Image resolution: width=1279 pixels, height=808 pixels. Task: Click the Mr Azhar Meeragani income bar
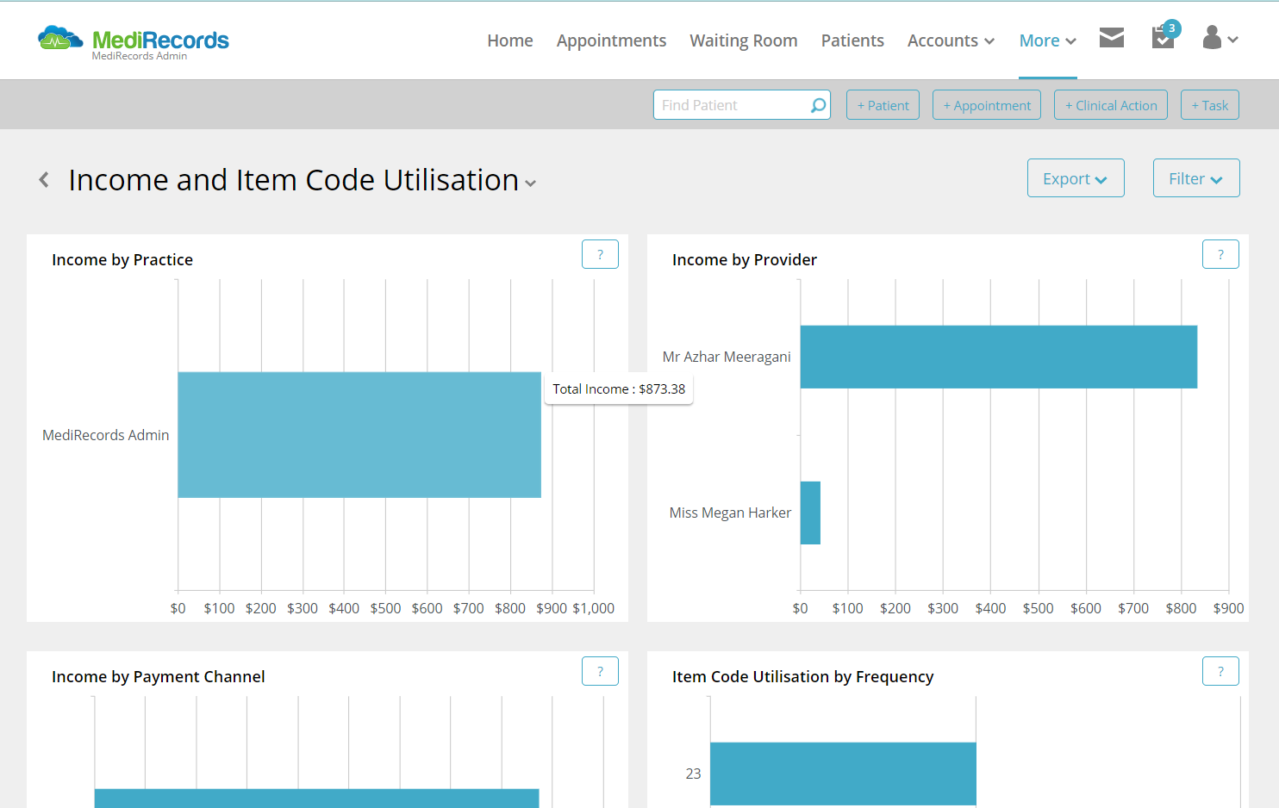999,357
